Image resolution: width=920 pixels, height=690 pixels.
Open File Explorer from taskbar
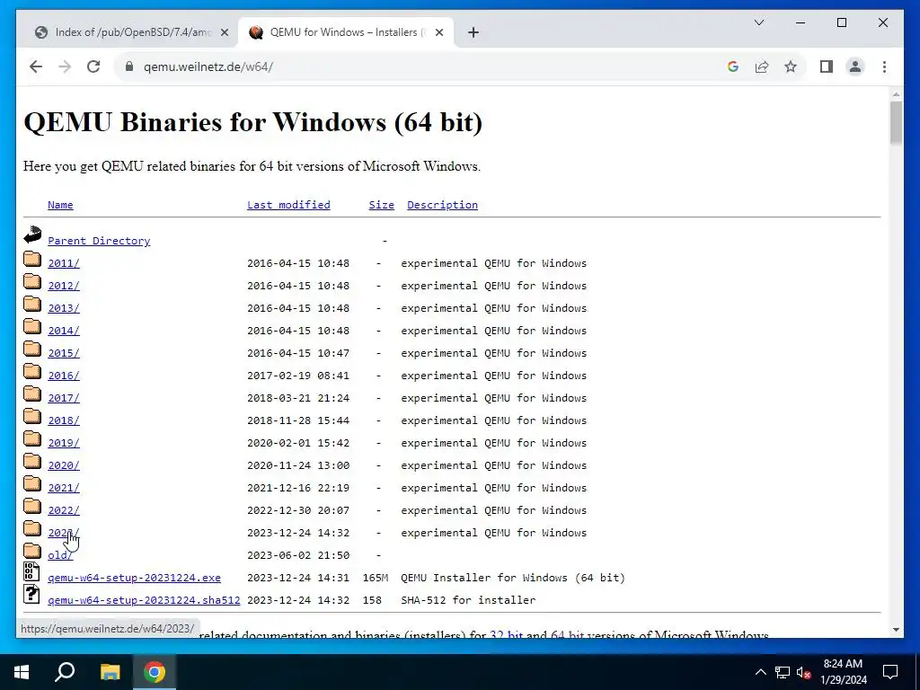tap(110, 672)
